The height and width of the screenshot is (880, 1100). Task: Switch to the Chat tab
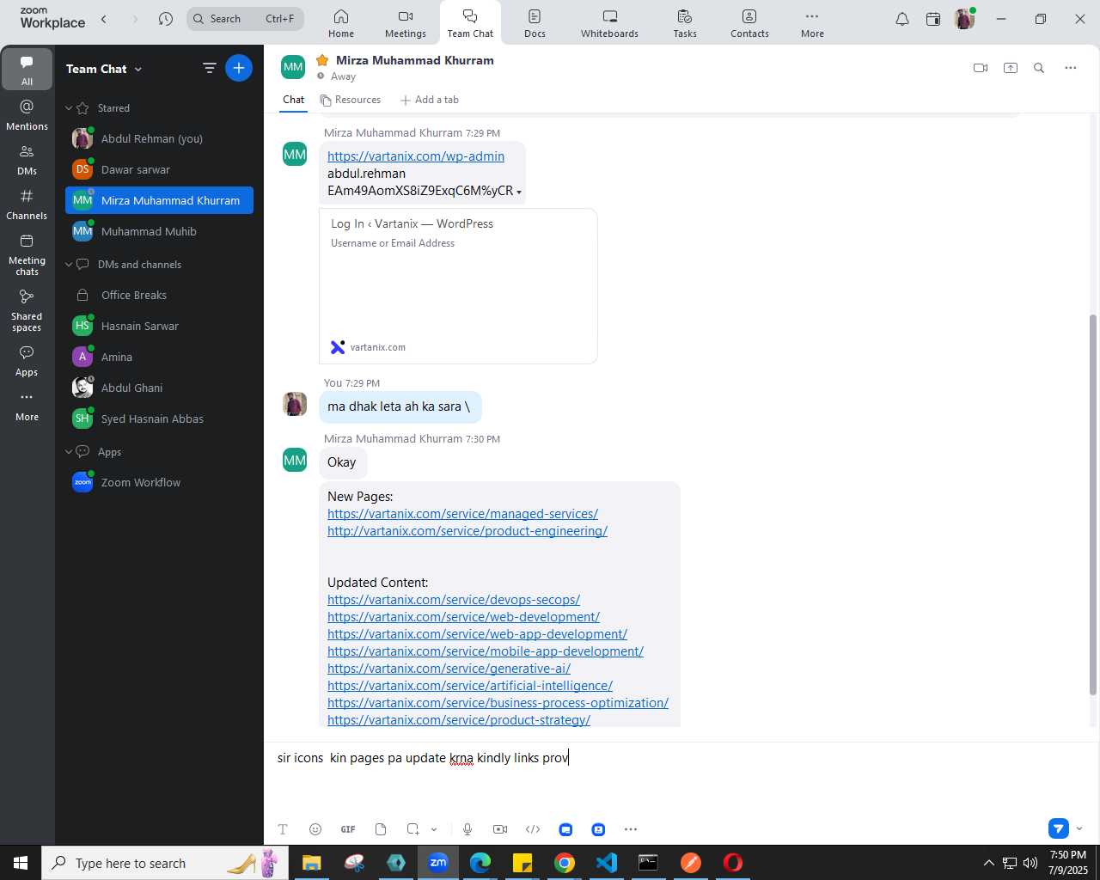coord(294,100)
